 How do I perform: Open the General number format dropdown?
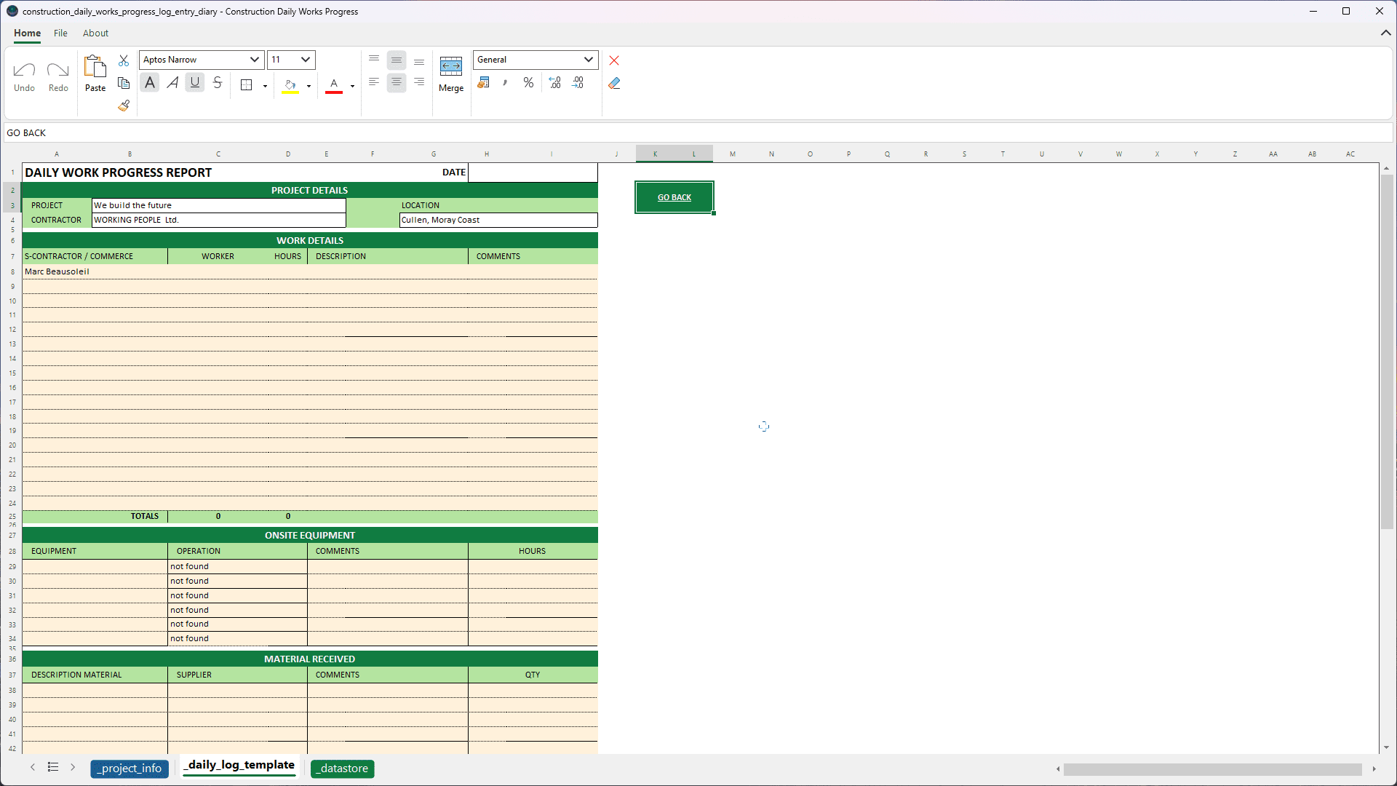pyautogui.click(x=535, y=60)
